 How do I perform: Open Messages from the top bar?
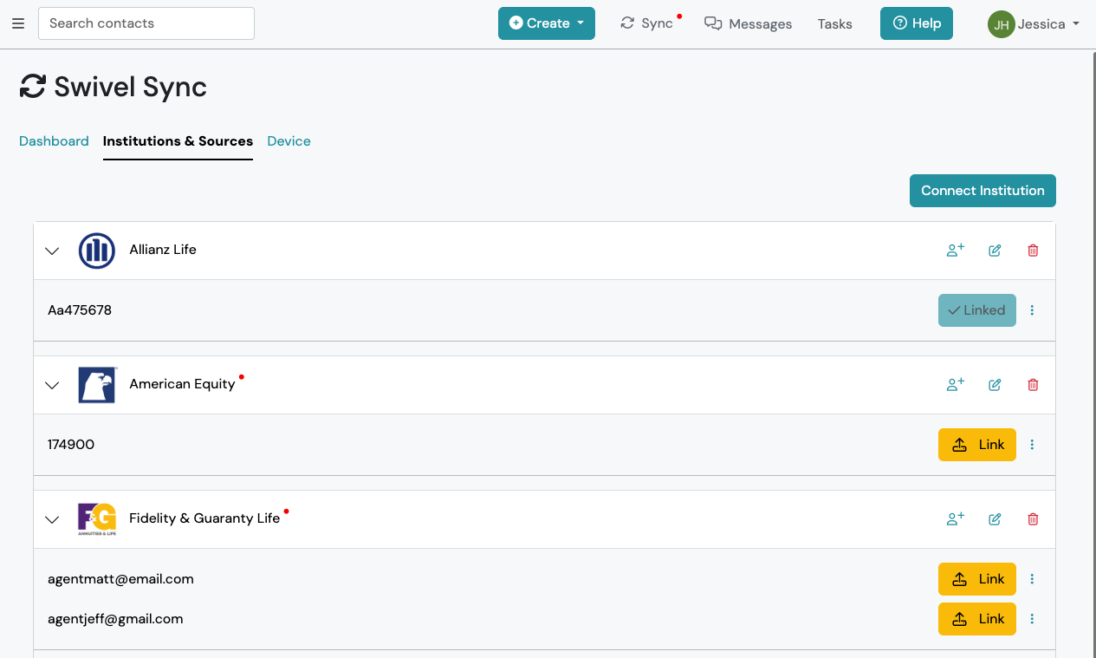pyautogui.click(x=749, y=23)
